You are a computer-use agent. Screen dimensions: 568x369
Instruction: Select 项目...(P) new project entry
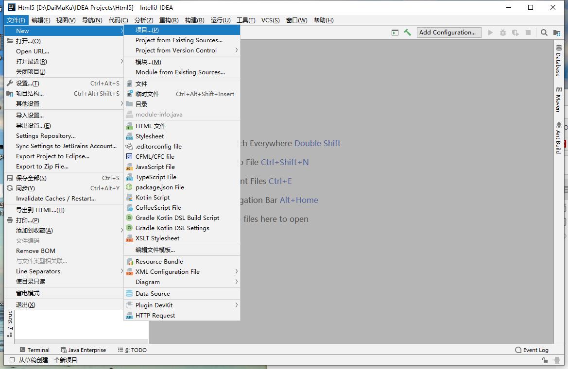point(182,30)
